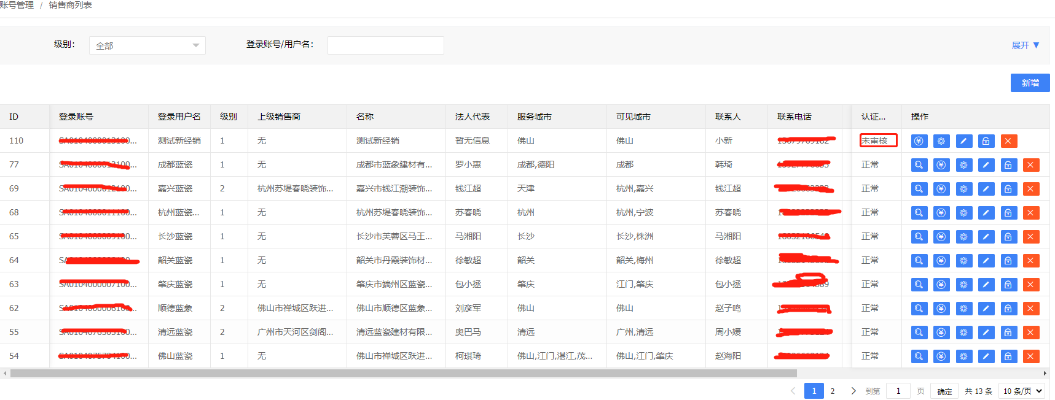Click pencil edit icon for 杭州蓝瓷 row
This screenshot has height=400, width=1055.
[x=986, y=213]
